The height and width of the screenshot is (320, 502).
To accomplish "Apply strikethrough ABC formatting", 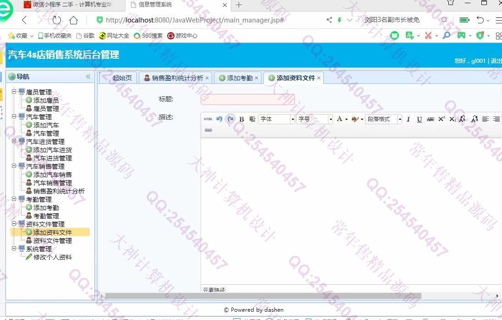I will point(430,119).
